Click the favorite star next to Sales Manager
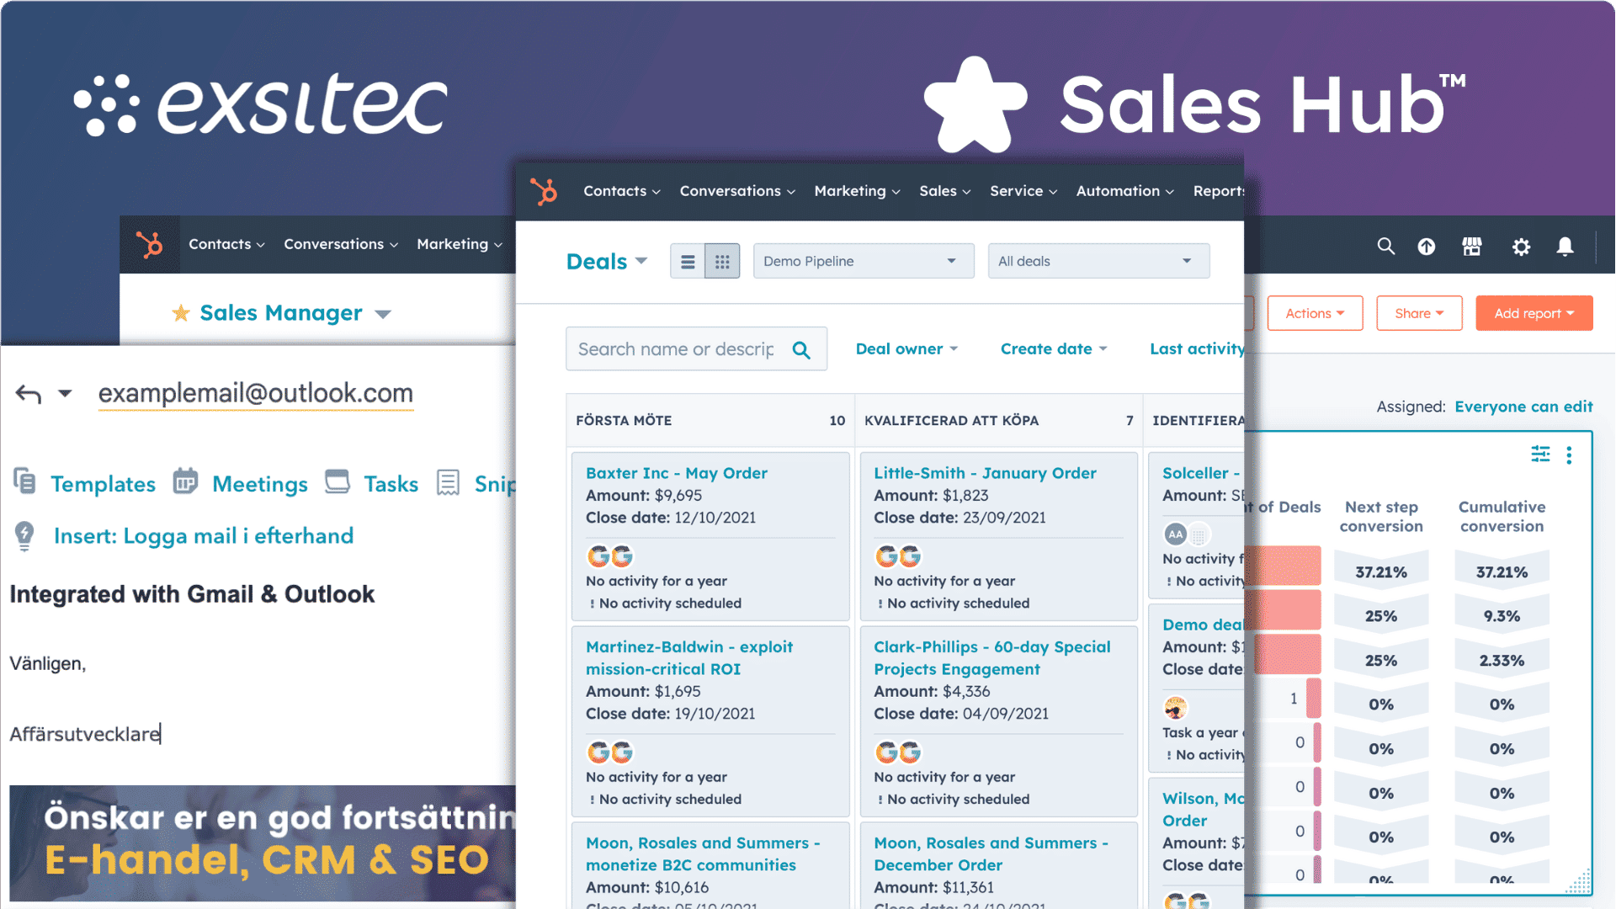This screenshot has width=1616, height=909. pos(180,313)
